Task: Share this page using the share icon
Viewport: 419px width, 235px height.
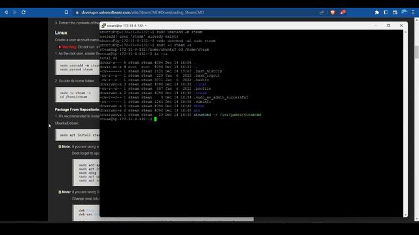Action: (321, 12)
